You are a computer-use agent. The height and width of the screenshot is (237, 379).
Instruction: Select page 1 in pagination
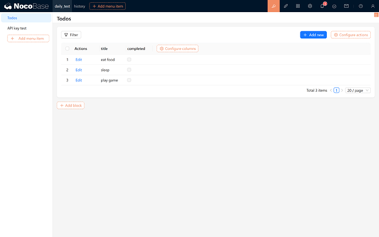tap(336, 90)
